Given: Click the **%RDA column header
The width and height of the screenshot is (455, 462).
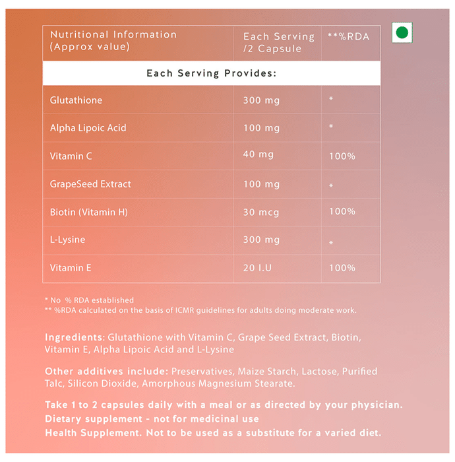Looking at the screenshot, I should point(348,36).
